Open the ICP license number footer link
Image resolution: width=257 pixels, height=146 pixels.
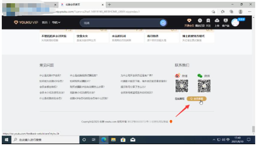[139, 122]
